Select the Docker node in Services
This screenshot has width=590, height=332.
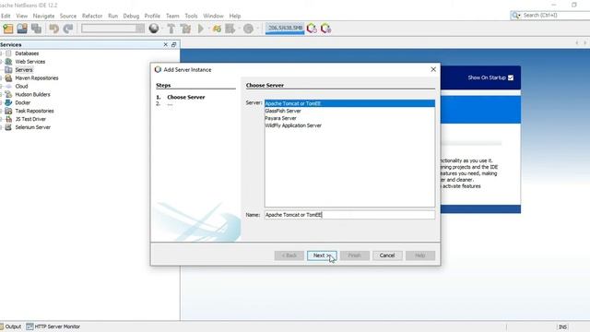click(x=22, y=102)
